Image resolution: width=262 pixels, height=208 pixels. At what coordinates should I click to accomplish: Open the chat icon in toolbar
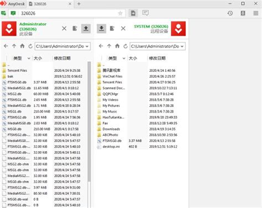pos(145,13)
